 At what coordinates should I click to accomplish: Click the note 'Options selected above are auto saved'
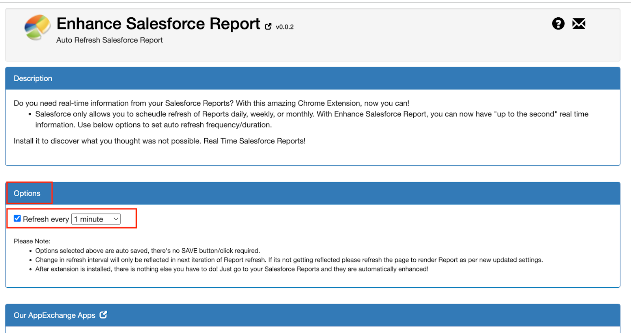pyautogui.click(x=147, y=251)
